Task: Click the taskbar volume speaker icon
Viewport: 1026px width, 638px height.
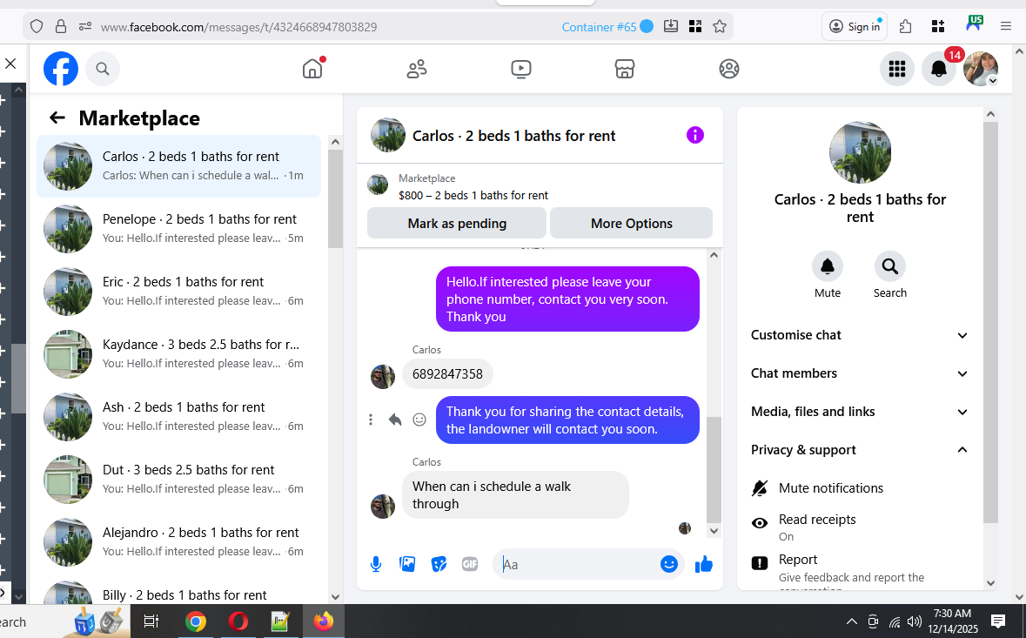Action: [915, 621]
